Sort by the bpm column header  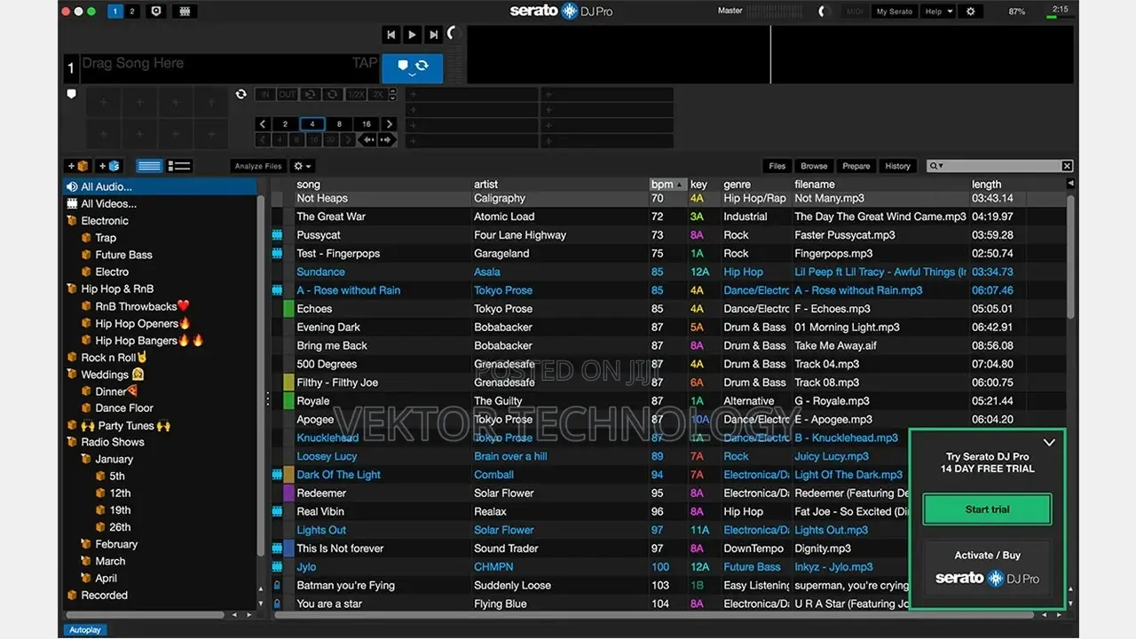pyautogui.click(x=667, y=185)
